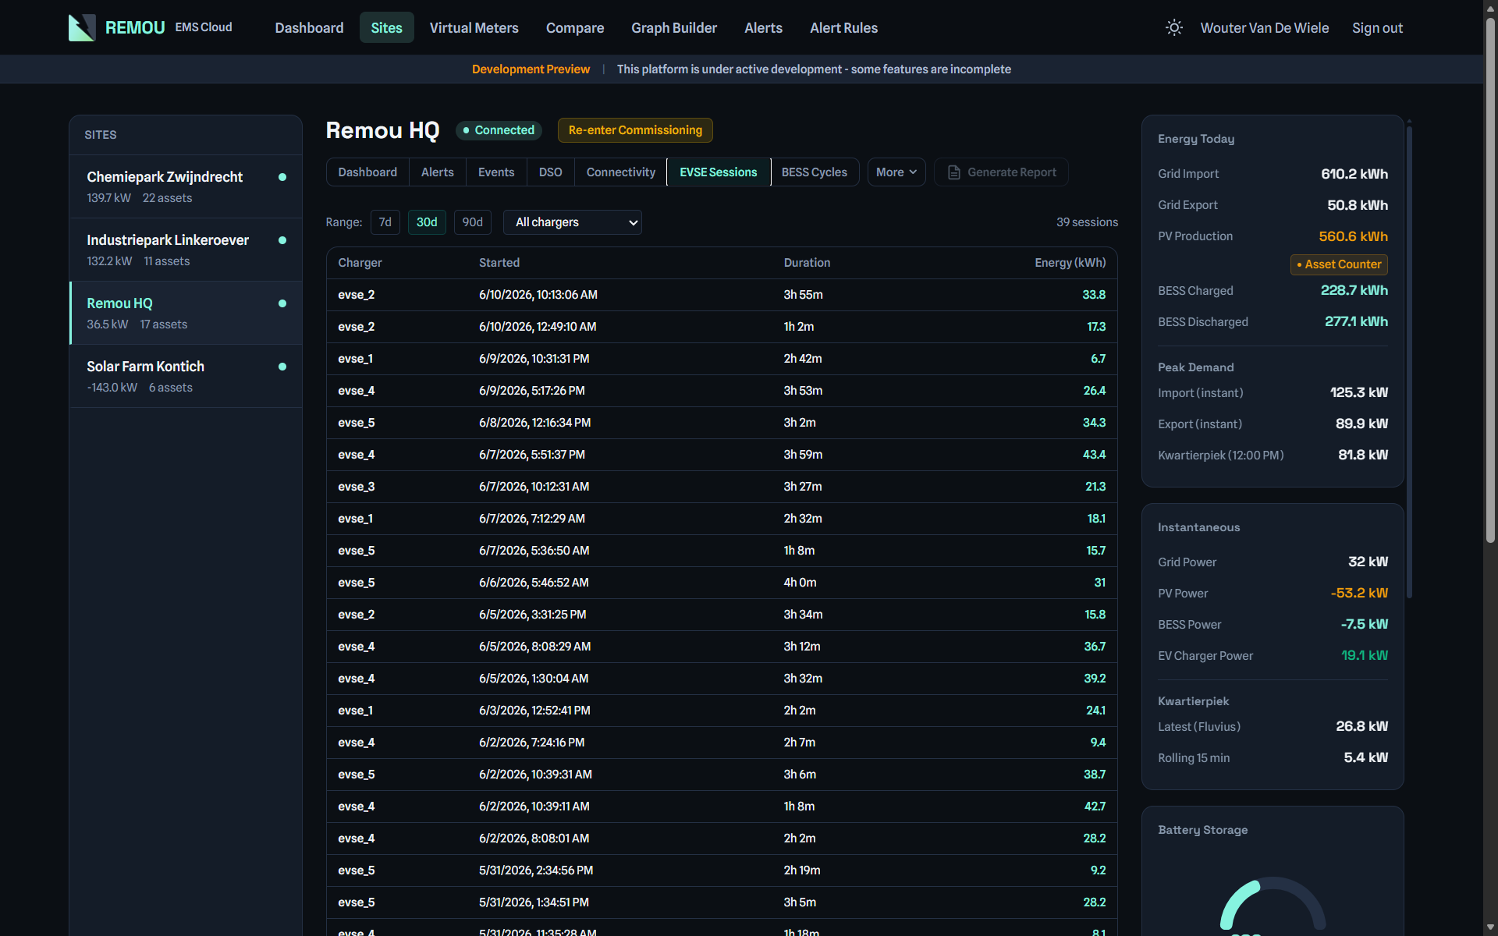Click the page vertical scrollbar

click(1490, 281)
